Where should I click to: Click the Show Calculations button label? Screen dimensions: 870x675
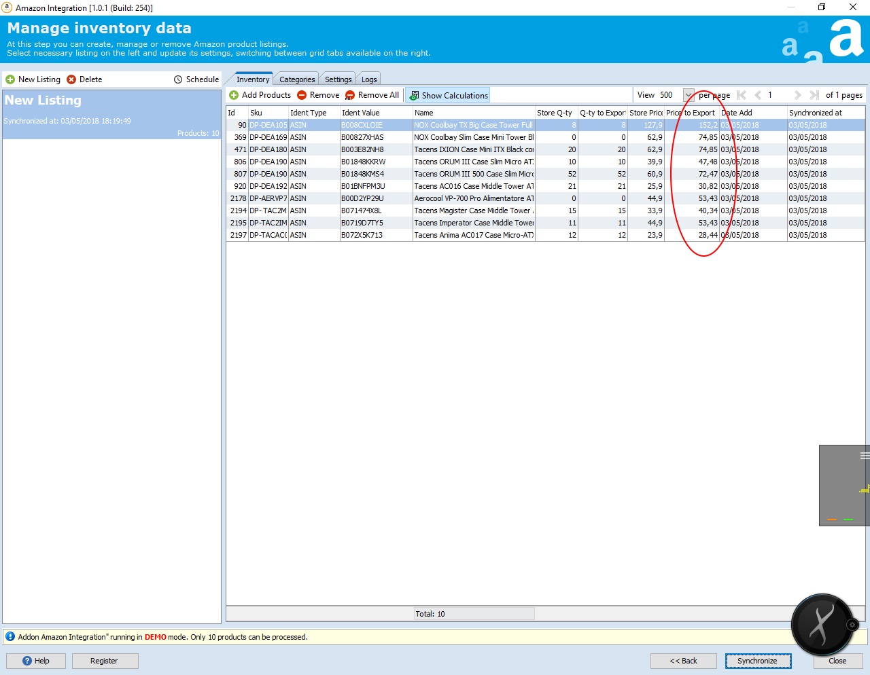tap(455, 96)
